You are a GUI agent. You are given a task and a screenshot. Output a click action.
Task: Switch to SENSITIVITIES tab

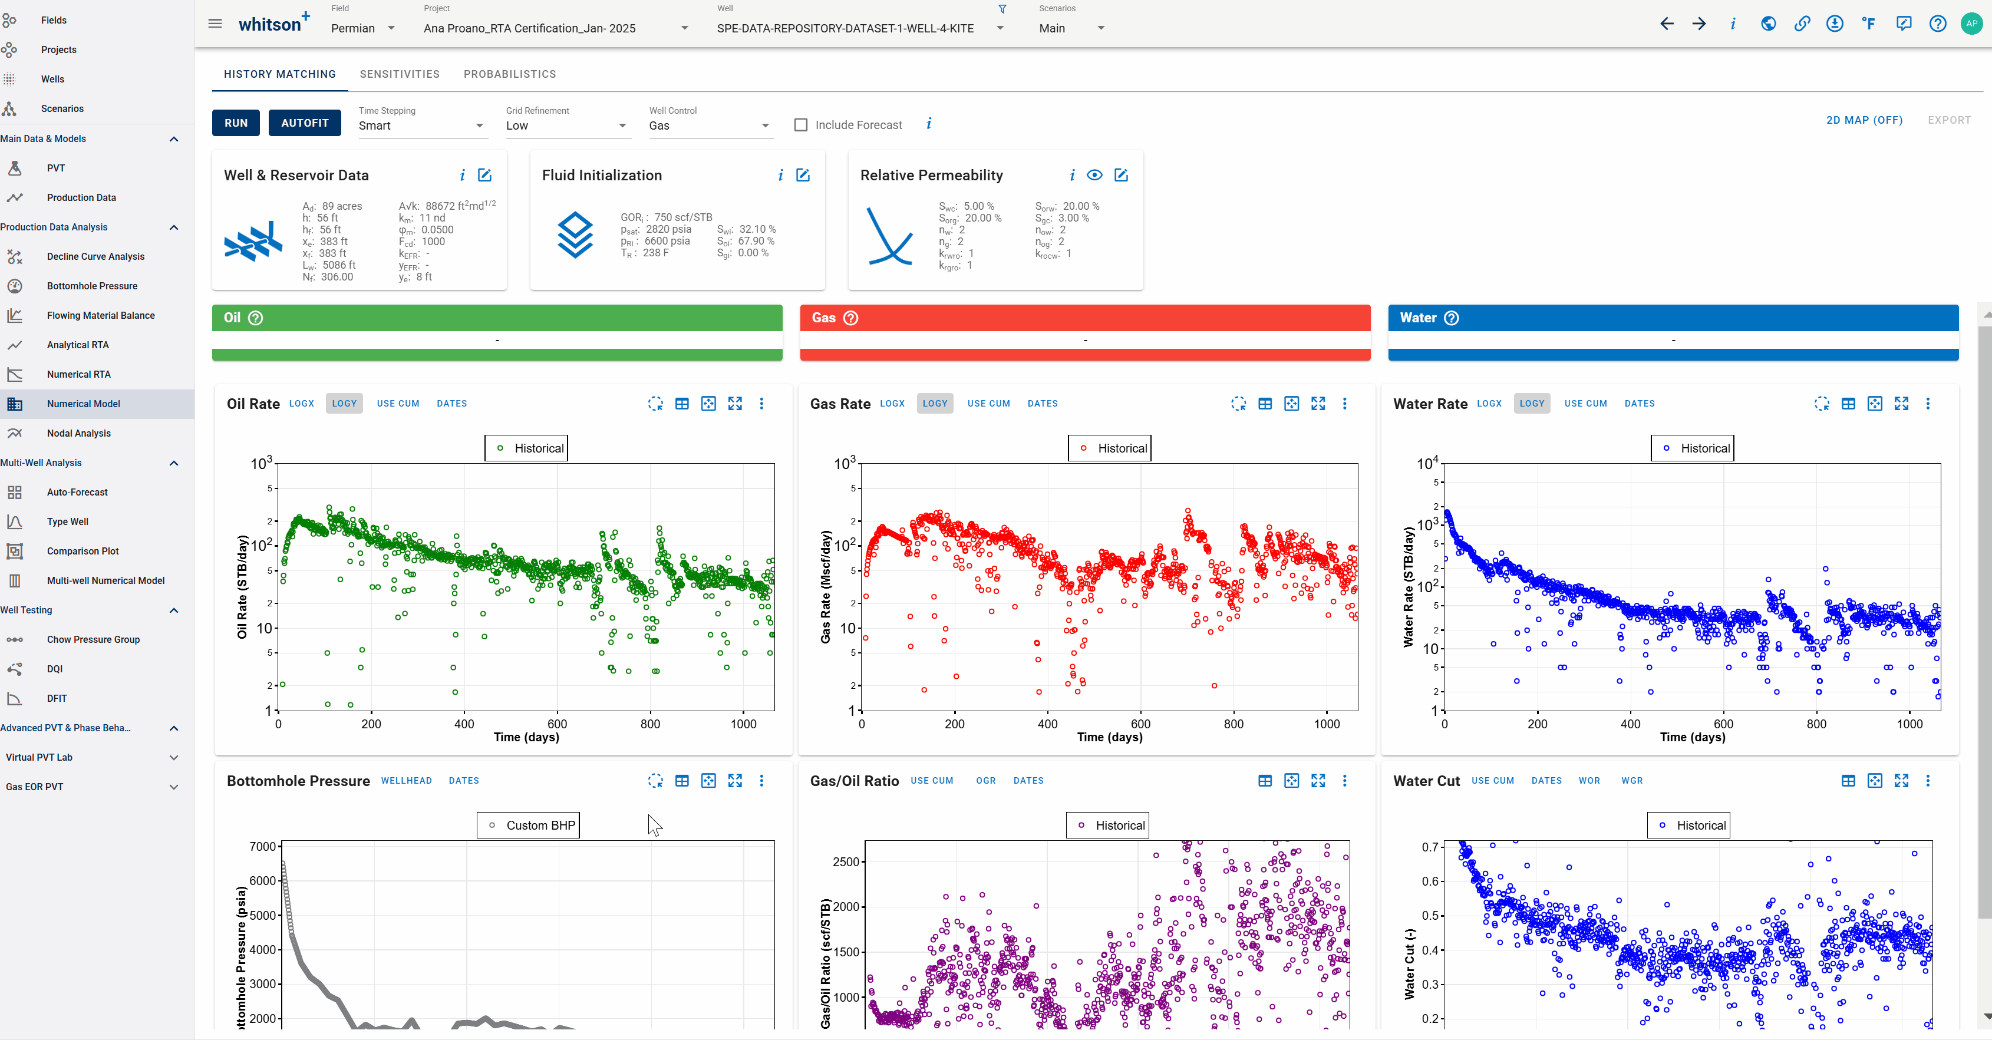pyautogui.click(x=399, y=74)
